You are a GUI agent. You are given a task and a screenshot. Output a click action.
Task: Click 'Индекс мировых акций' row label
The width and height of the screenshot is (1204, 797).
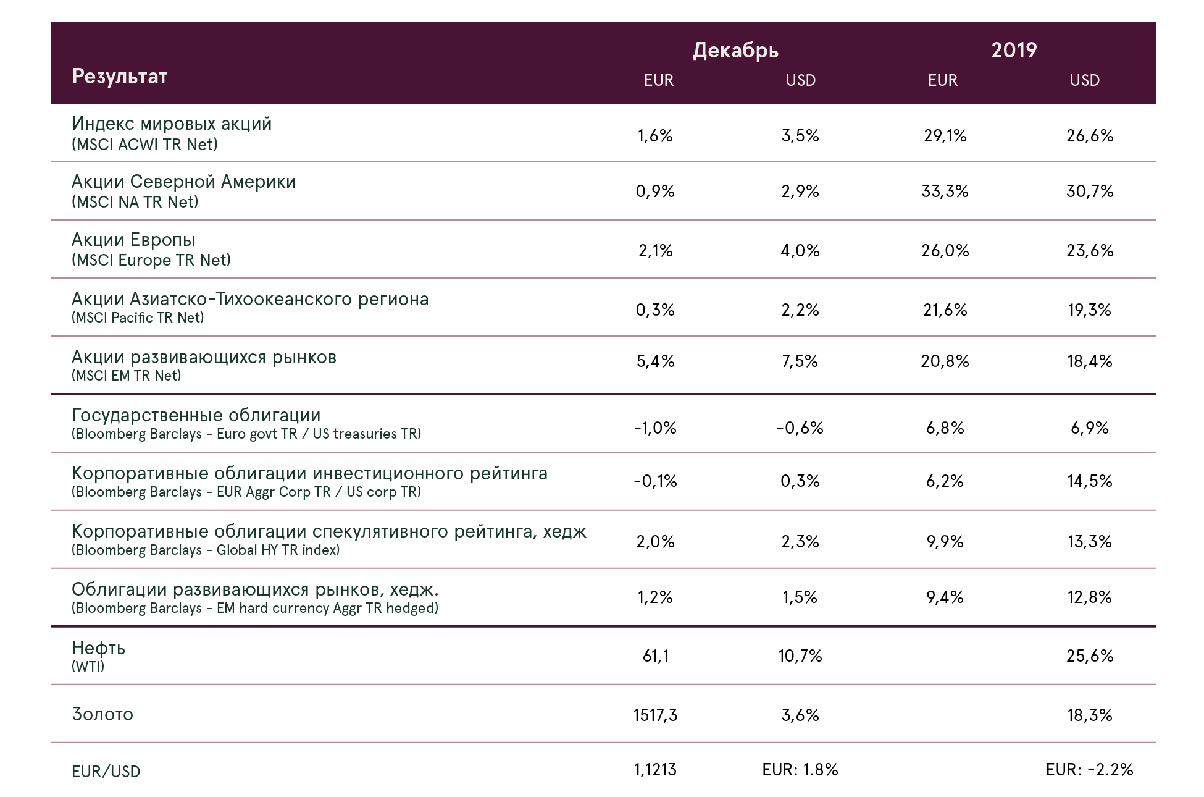click(x=172, y=124)
